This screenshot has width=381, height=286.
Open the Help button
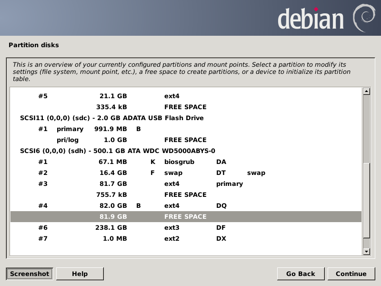coord(80,274)
